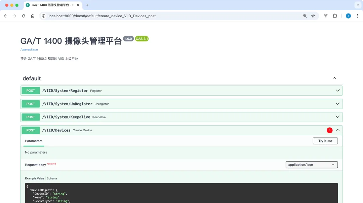This screenshot has height=203, width=363.
Task: Click the GA/T 1400 摄像头管理平台 title
Action: (71, 41)
